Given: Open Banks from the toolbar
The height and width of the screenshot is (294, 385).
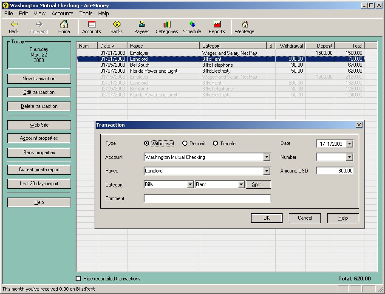Looking at the screenshot, I should click(116, 27).
